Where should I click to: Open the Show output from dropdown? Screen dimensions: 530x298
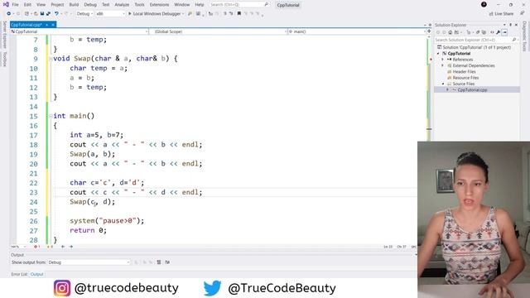(89, 262)
